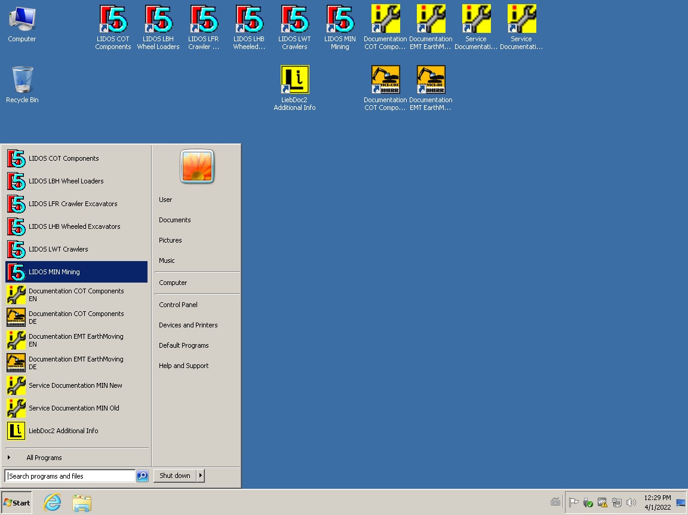Open the arrow beside Shut down

click(201, 476)
